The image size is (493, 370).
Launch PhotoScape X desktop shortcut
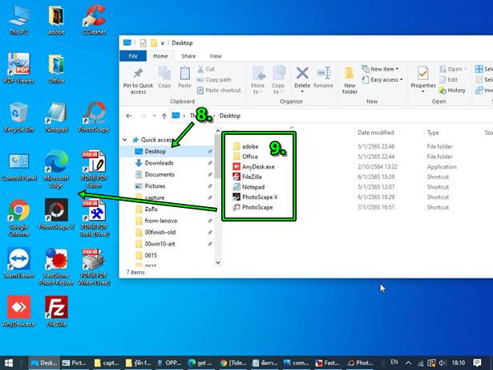coord(56,214)
